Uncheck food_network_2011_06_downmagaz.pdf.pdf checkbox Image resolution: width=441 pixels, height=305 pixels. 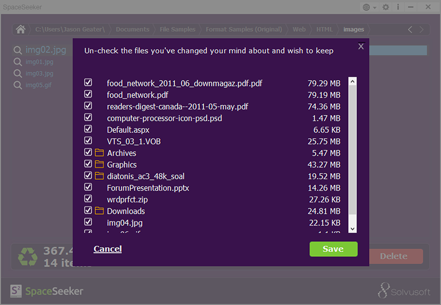[x=88, y=82]
